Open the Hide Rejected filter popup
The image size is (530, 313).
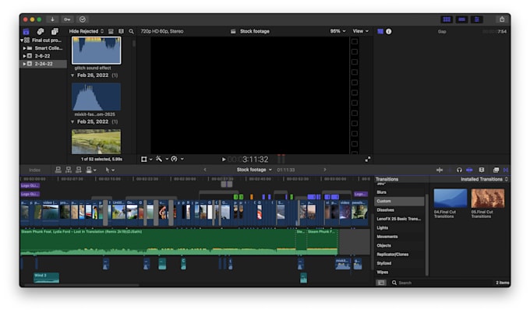(87, 31)
